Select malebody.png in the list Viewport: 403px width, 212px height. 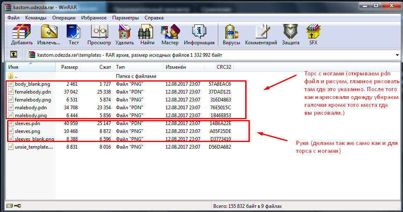click(x=31, y=116)
